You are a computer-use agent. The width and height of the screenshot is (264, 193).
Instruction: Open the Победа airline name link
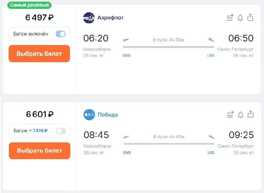point(108,115)
